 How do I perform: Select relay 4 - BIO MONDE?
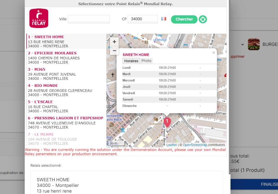tap(66, 90)
